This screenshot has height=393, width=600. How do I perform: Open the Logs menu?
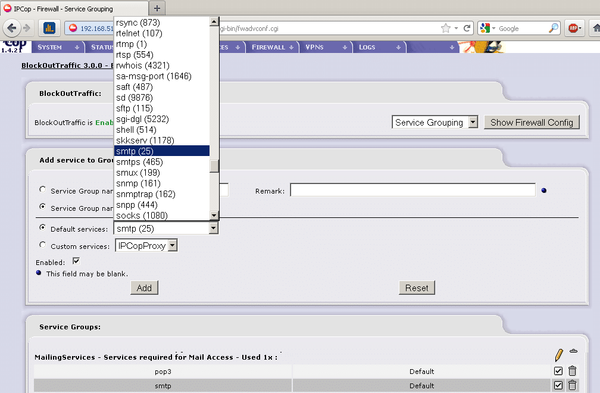[367, 47]
